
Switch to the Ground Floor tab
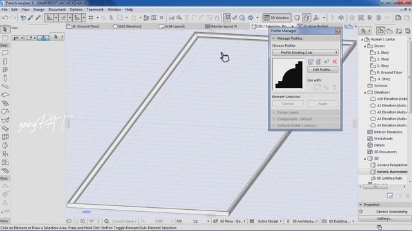click(83, 26)
